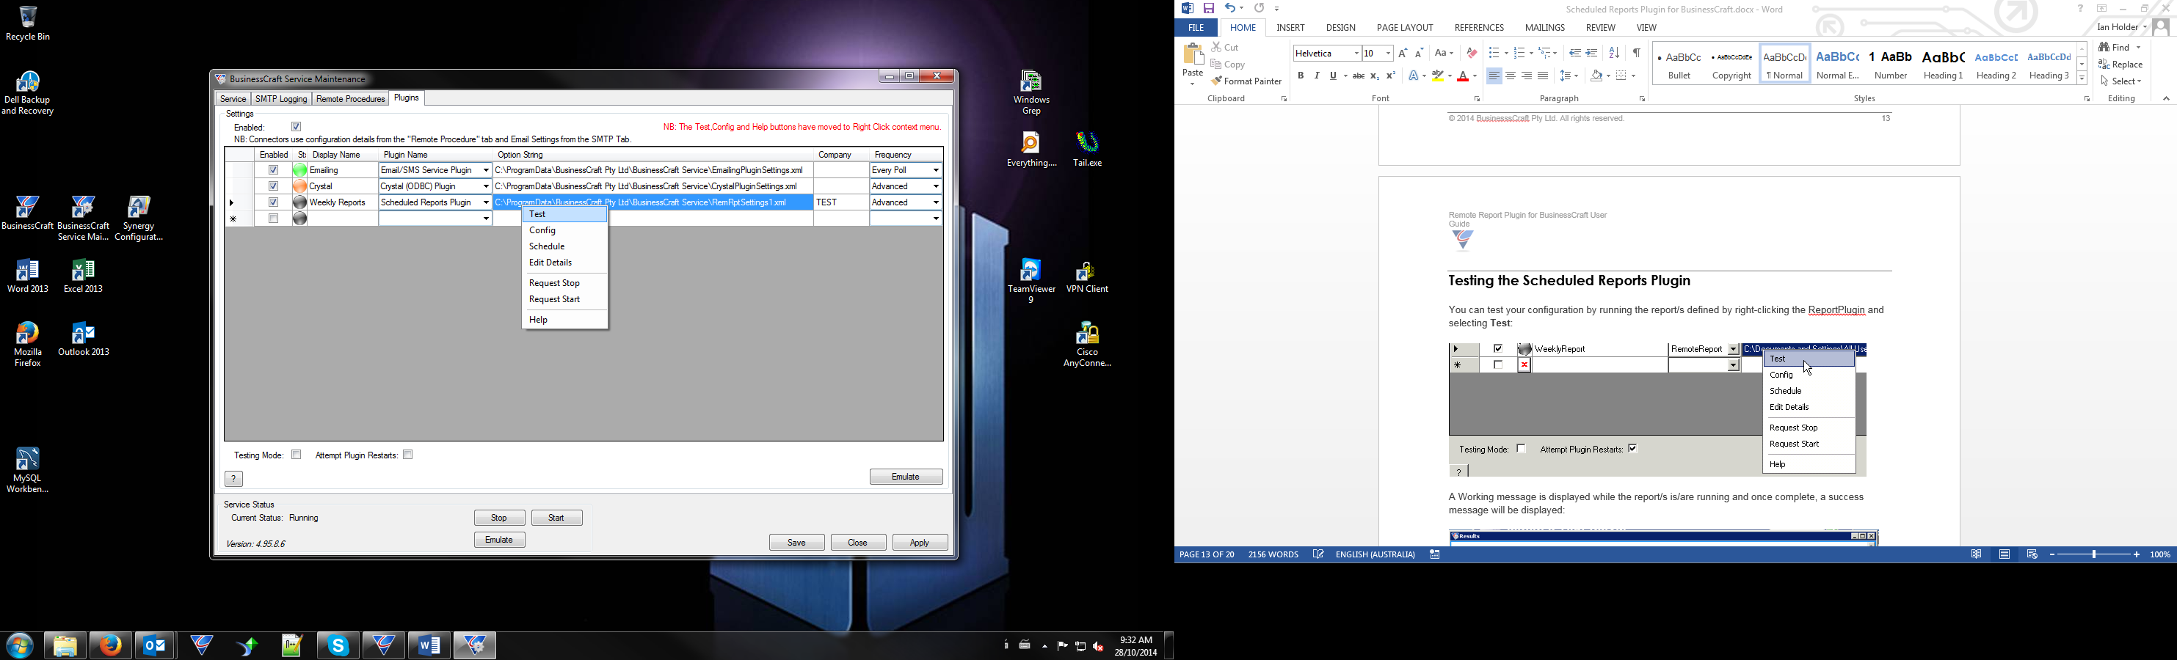Check Enabled box in the new empty row
Screen dimensions: 2177x660
point(273,219)
